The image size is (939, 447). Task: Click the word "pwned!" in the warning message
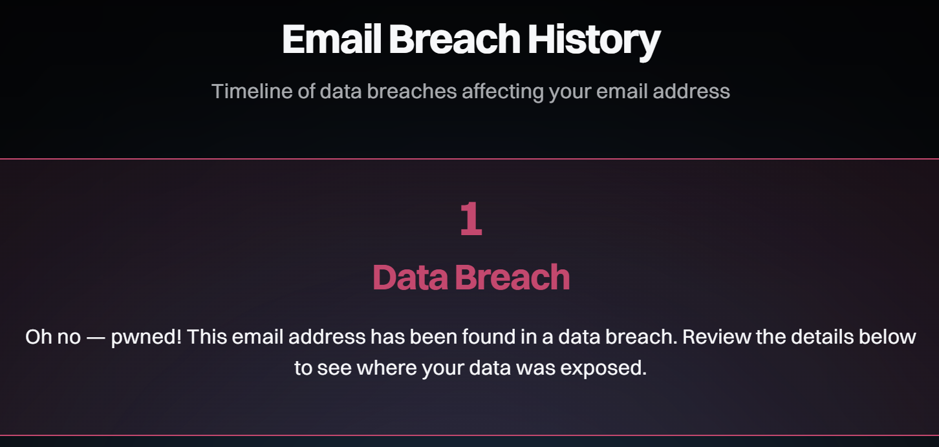click(x=146, y=337)
